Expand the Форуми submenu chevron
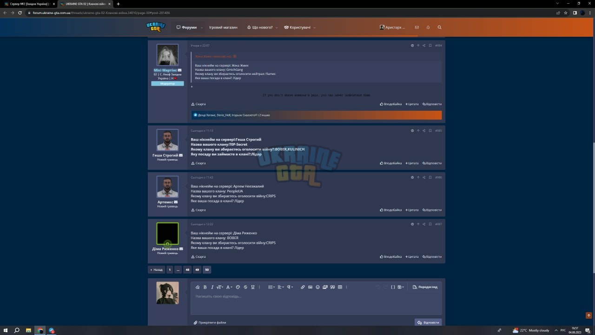 pyautogui.click(x=202, y=27)
